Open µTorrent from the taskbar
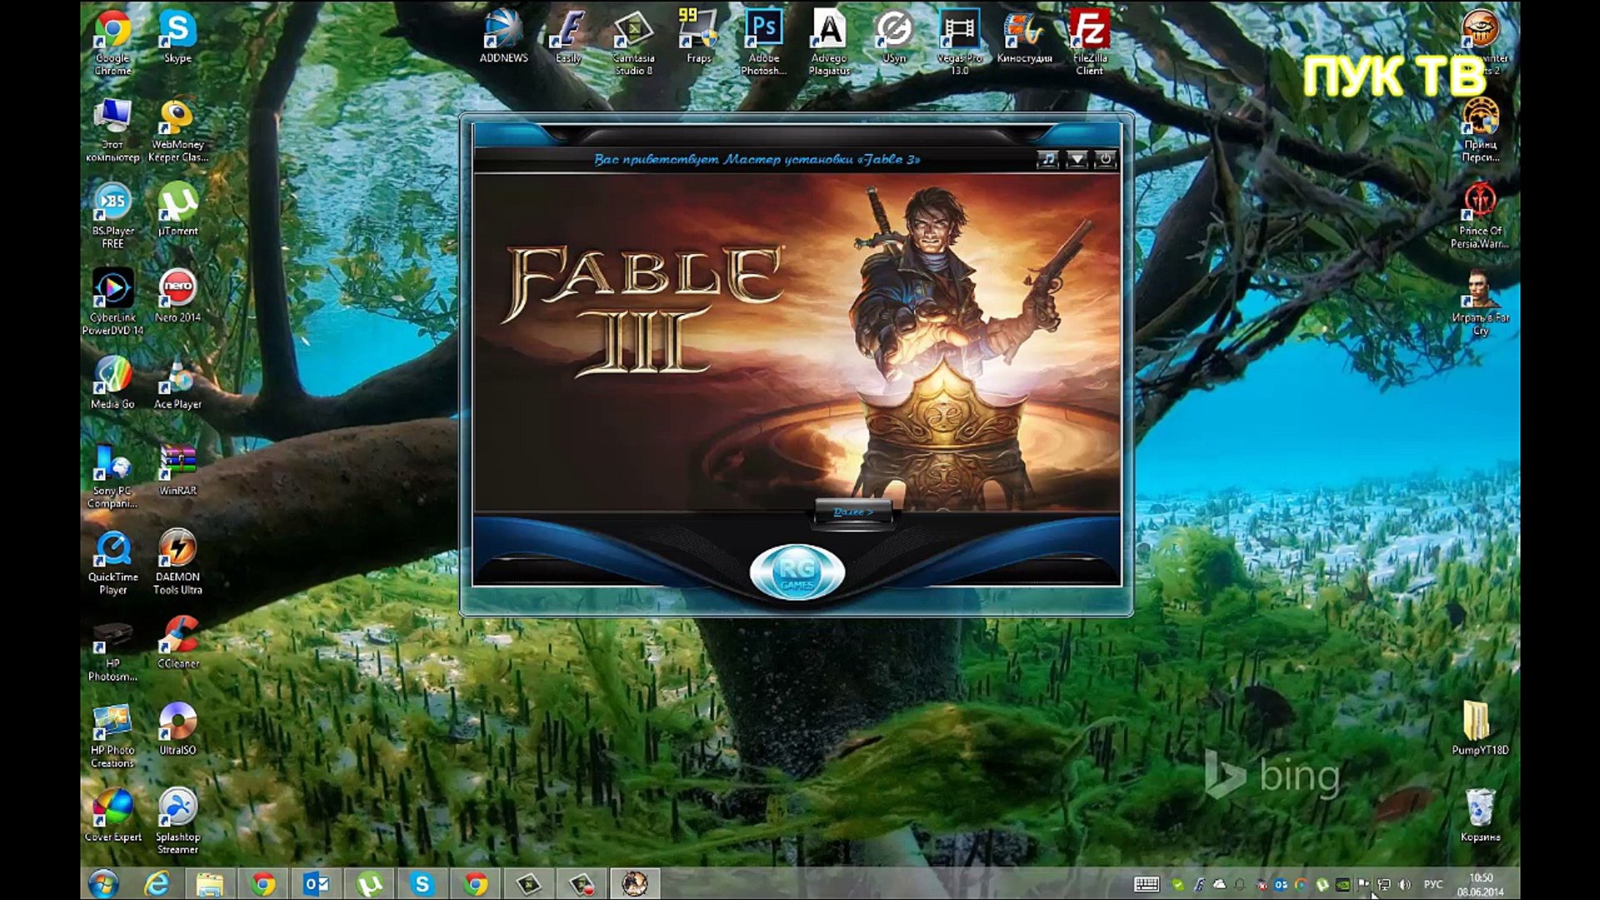Image resolution: width=1600 pixels, height=900 pixels. click(x=369, y=883)
